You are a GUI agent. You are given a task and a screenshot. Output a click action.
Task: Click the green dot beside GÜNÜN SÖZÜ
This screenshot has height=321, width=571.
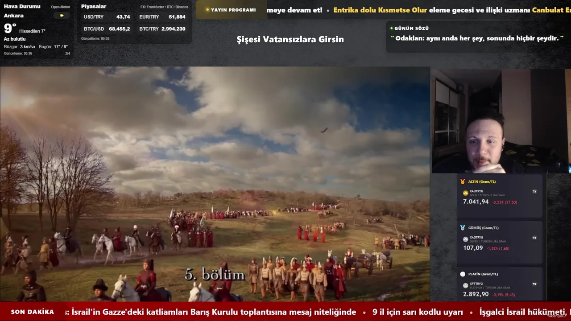point(392,28)
